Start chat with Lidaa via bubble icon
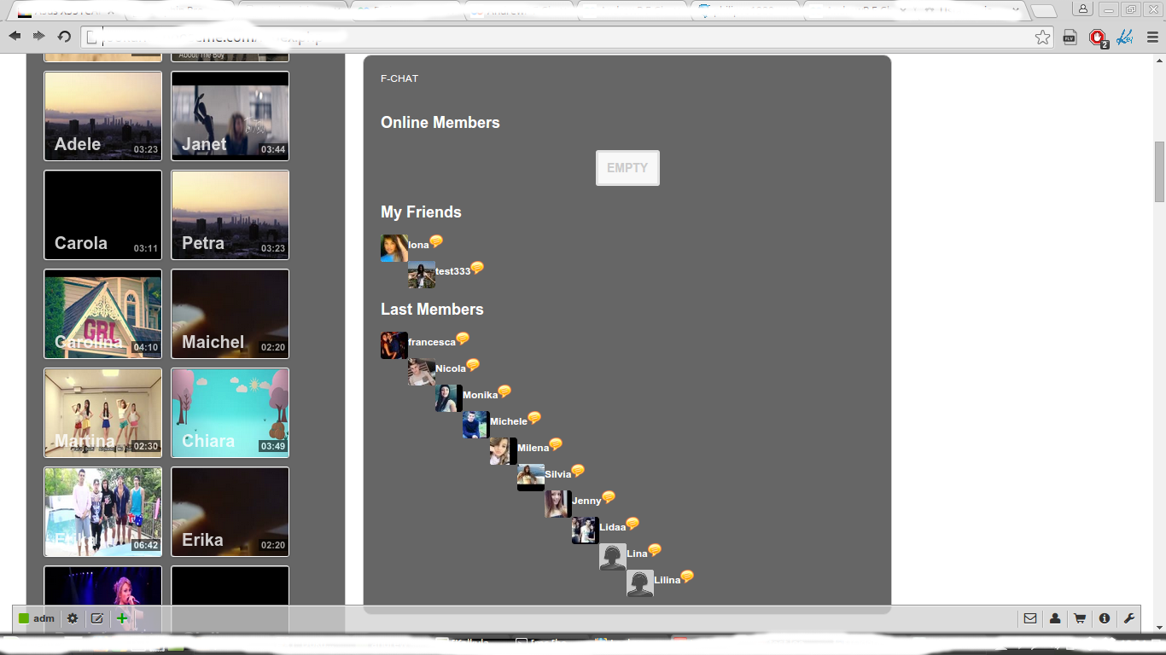This screenshot has width=1166, height=655. (x=633, y=524)
